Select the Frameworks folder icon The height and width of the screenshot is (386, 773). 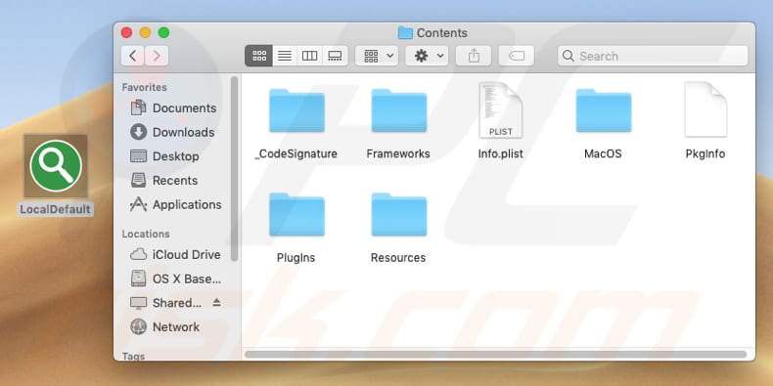tap(399, 110)
